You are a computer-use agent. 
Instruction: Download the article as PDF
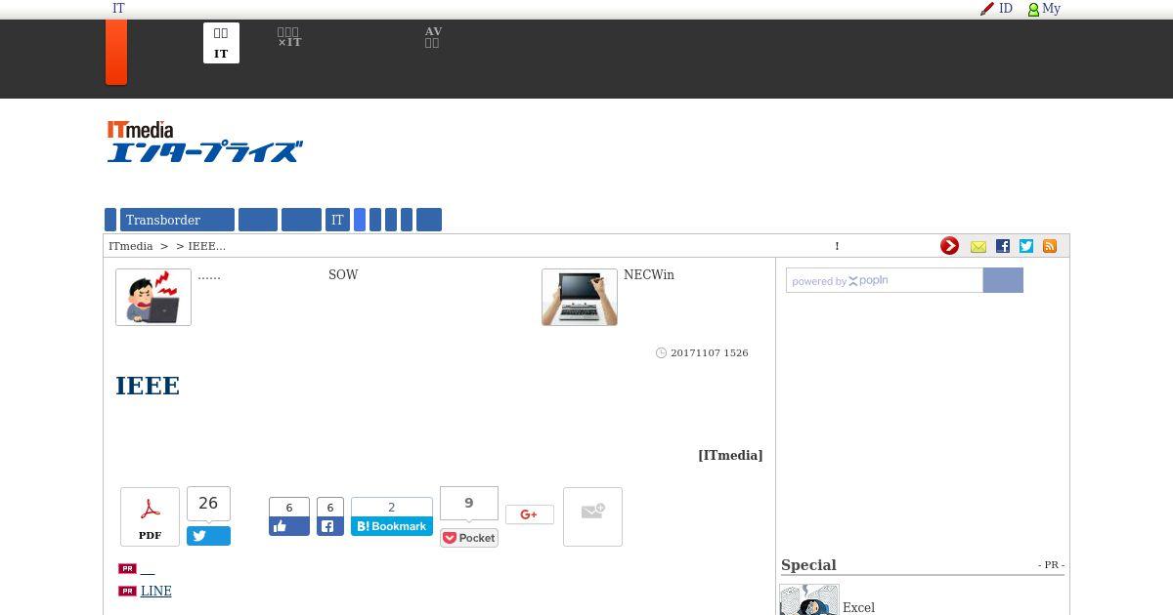[150, 516]
